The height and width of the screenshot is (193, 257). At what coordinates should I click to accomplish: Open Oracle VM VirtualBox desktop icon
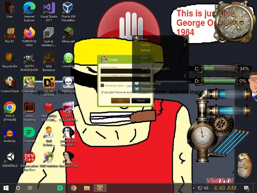68,12
